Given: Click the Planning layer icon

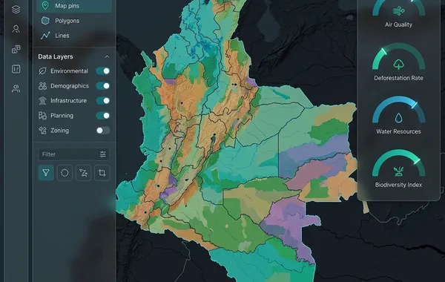Looking at the screenshot, I should (x=42, y=116).
